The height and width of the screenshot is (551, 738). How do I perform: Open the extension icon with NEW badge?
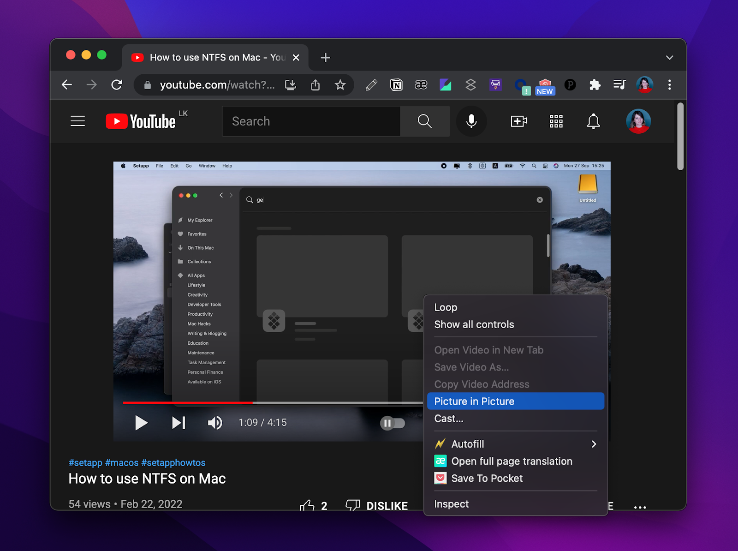pyautogui.click(x=545, y=86)
